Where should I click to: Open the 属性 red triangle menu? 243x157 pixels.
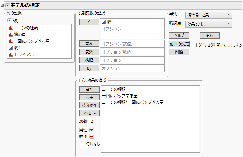92,130
